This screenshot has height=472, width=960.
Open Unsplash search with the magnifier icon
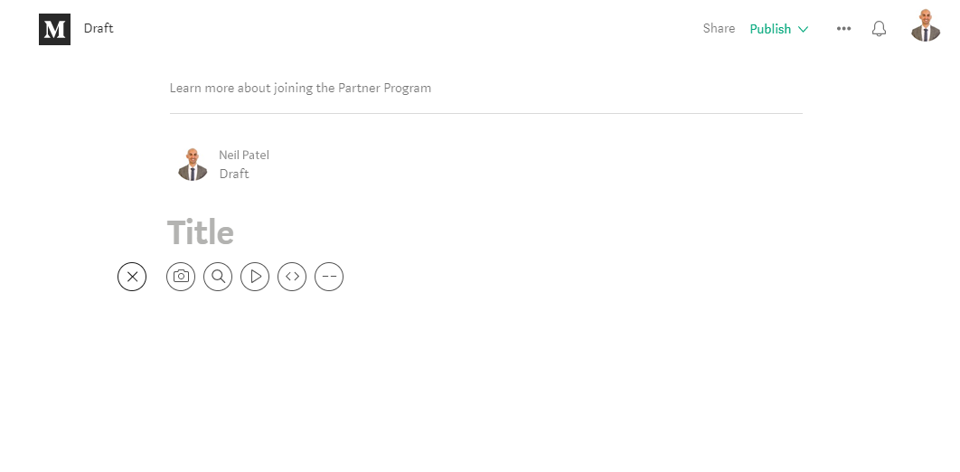(x=218, y=277)
